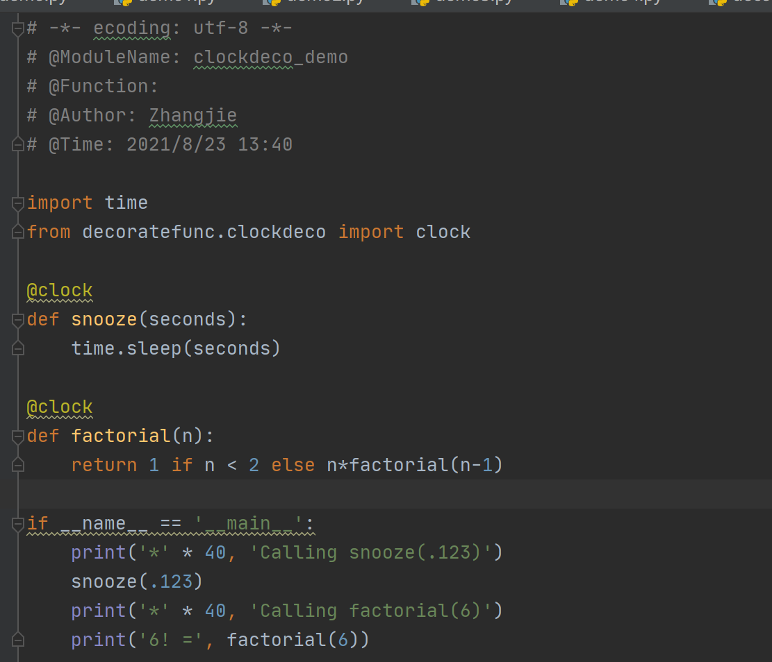The width and height of the screenshot is (772, 662).
Task: Place cursor on the highlighted blank line below factorial
Action: tap(394, 494)
